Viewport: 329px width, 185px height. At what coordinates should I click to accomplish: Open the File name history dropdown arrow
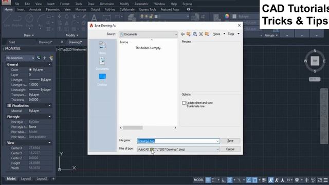point(217,141)
